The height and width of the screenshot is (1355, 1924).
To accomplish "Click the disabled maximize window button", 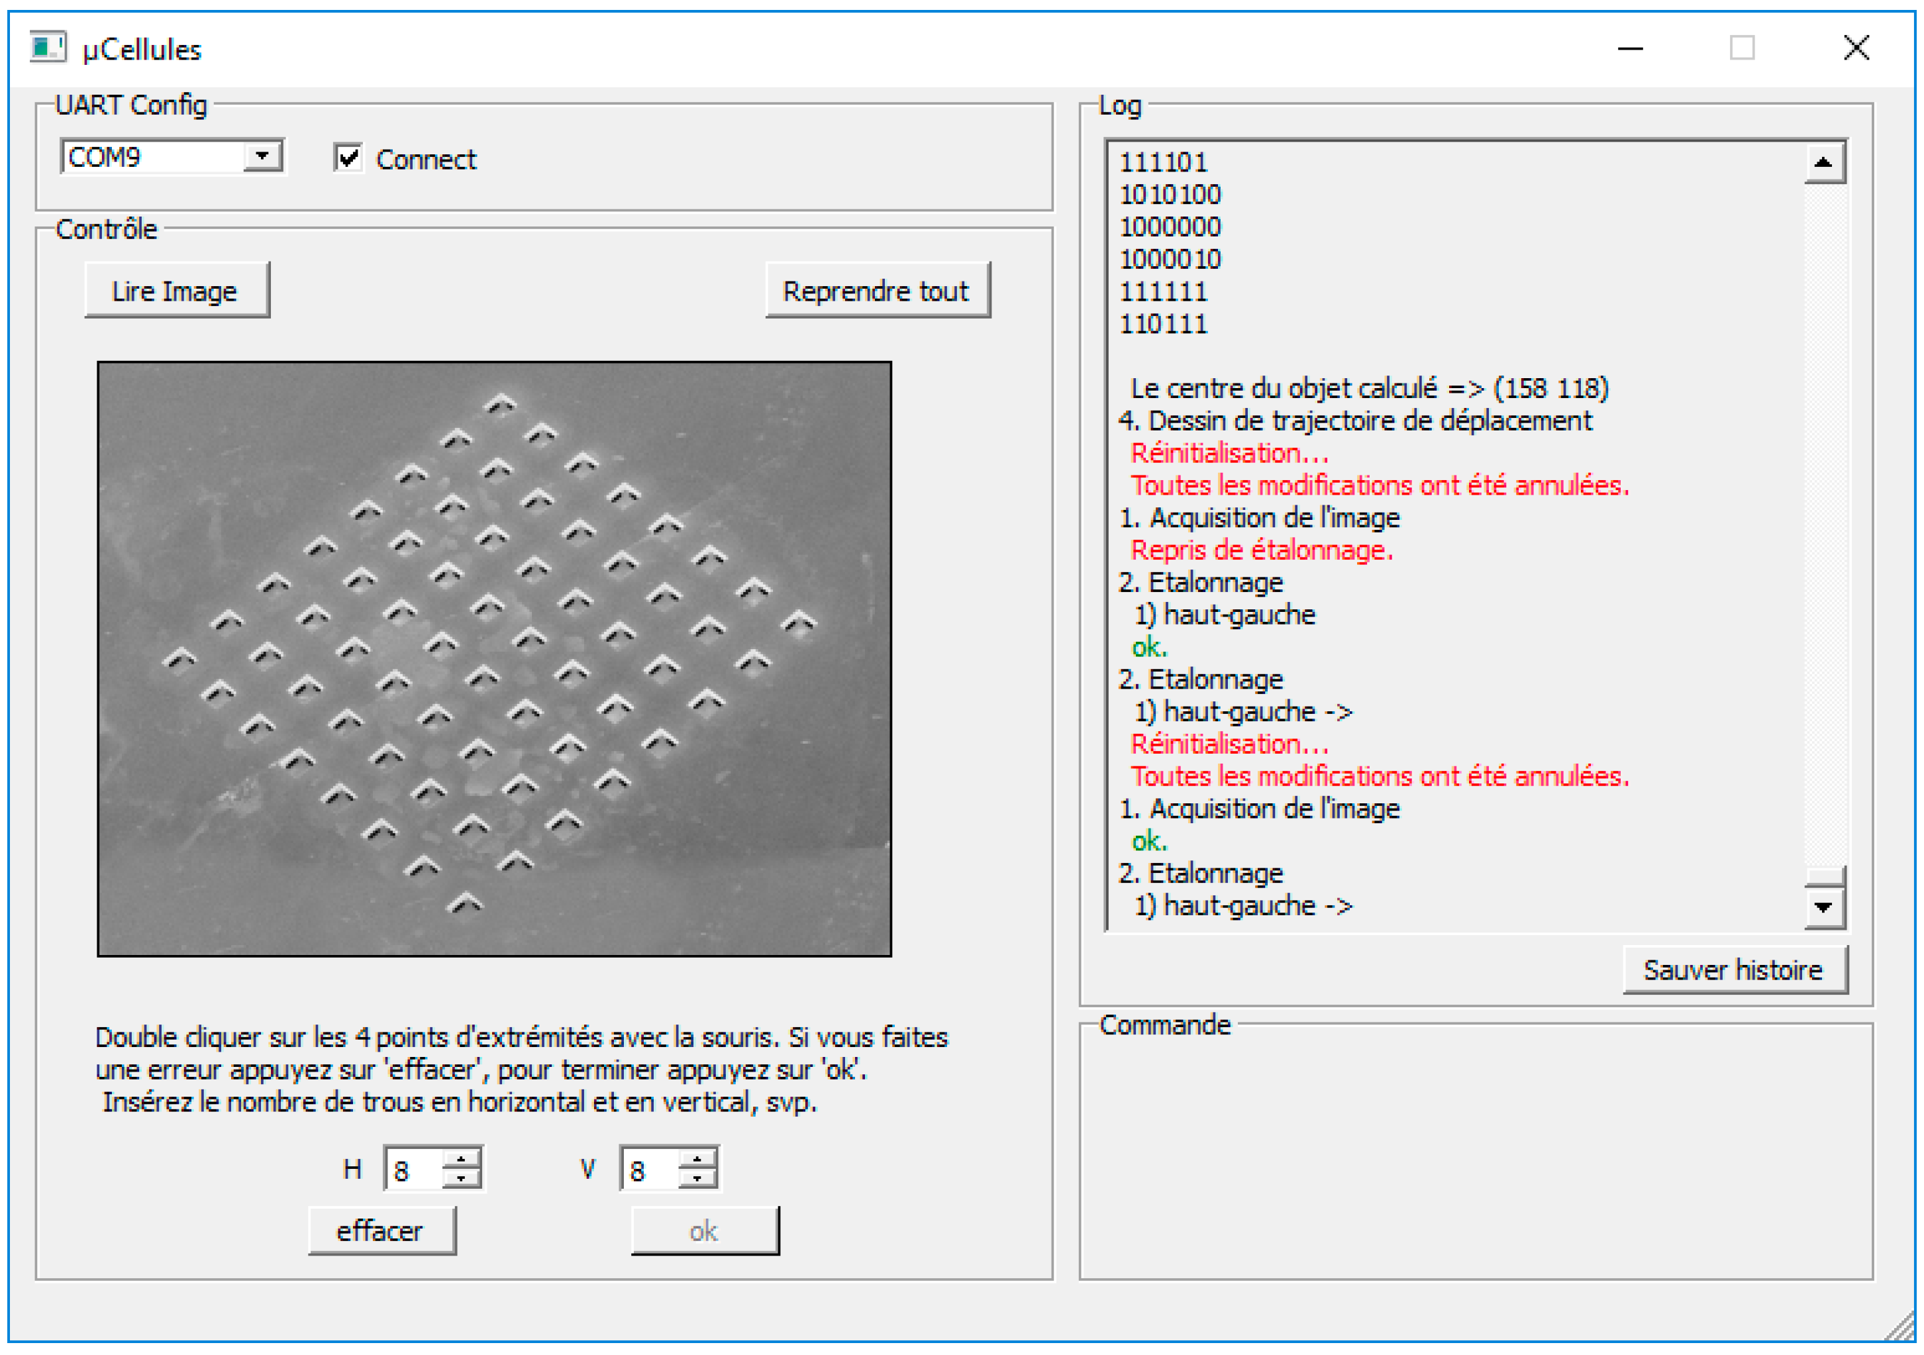I will click(1742, 48).
